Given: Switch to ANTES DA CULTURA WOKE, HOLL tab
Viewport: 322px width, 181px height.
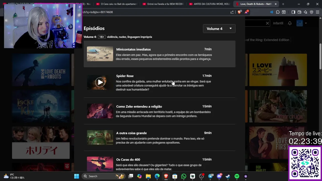Looking at the screenshot, I should [x=210, y=4].
